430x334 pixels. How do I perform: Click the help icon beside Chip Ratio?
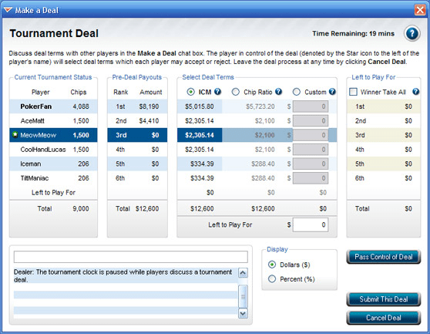point(278,92)
